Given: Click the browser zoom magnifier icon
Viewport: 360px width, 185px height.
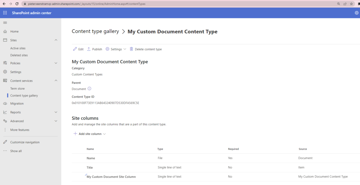Looking at the screenshot, I should click(x=339, y=4).
